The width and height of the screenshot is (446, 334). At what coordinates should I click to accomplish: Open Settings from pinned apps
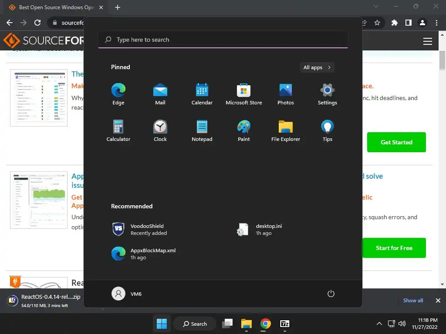[x=328, y=94]
